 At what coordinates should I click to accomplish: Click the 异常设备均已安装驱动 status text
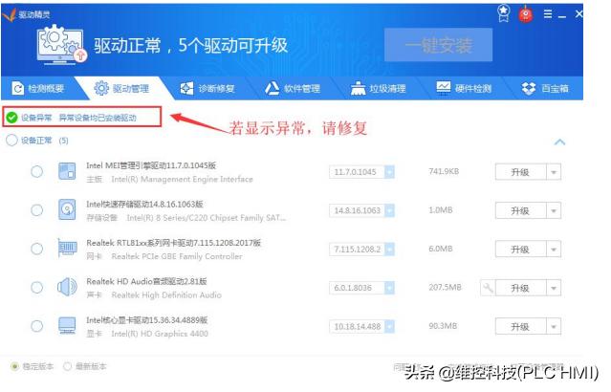(x=98, y=118)
